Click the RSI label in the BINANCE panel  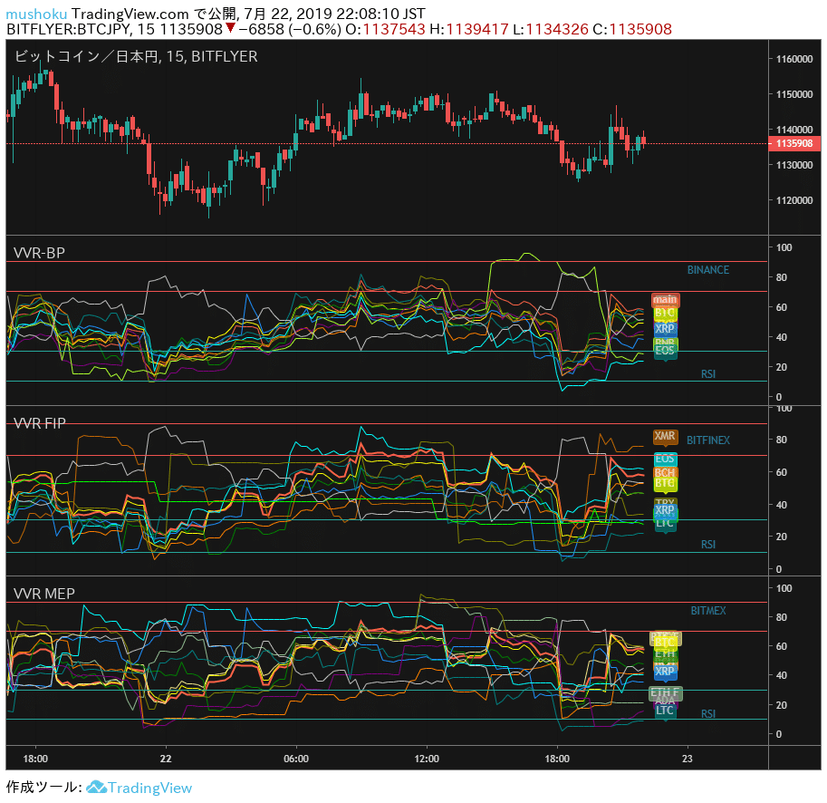709,373
